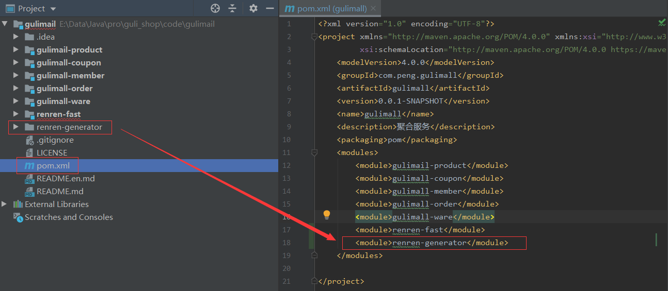Select renren-generator in the project tree
The width and height of the screenshot is (668, 291).
[x=70, y=127]
